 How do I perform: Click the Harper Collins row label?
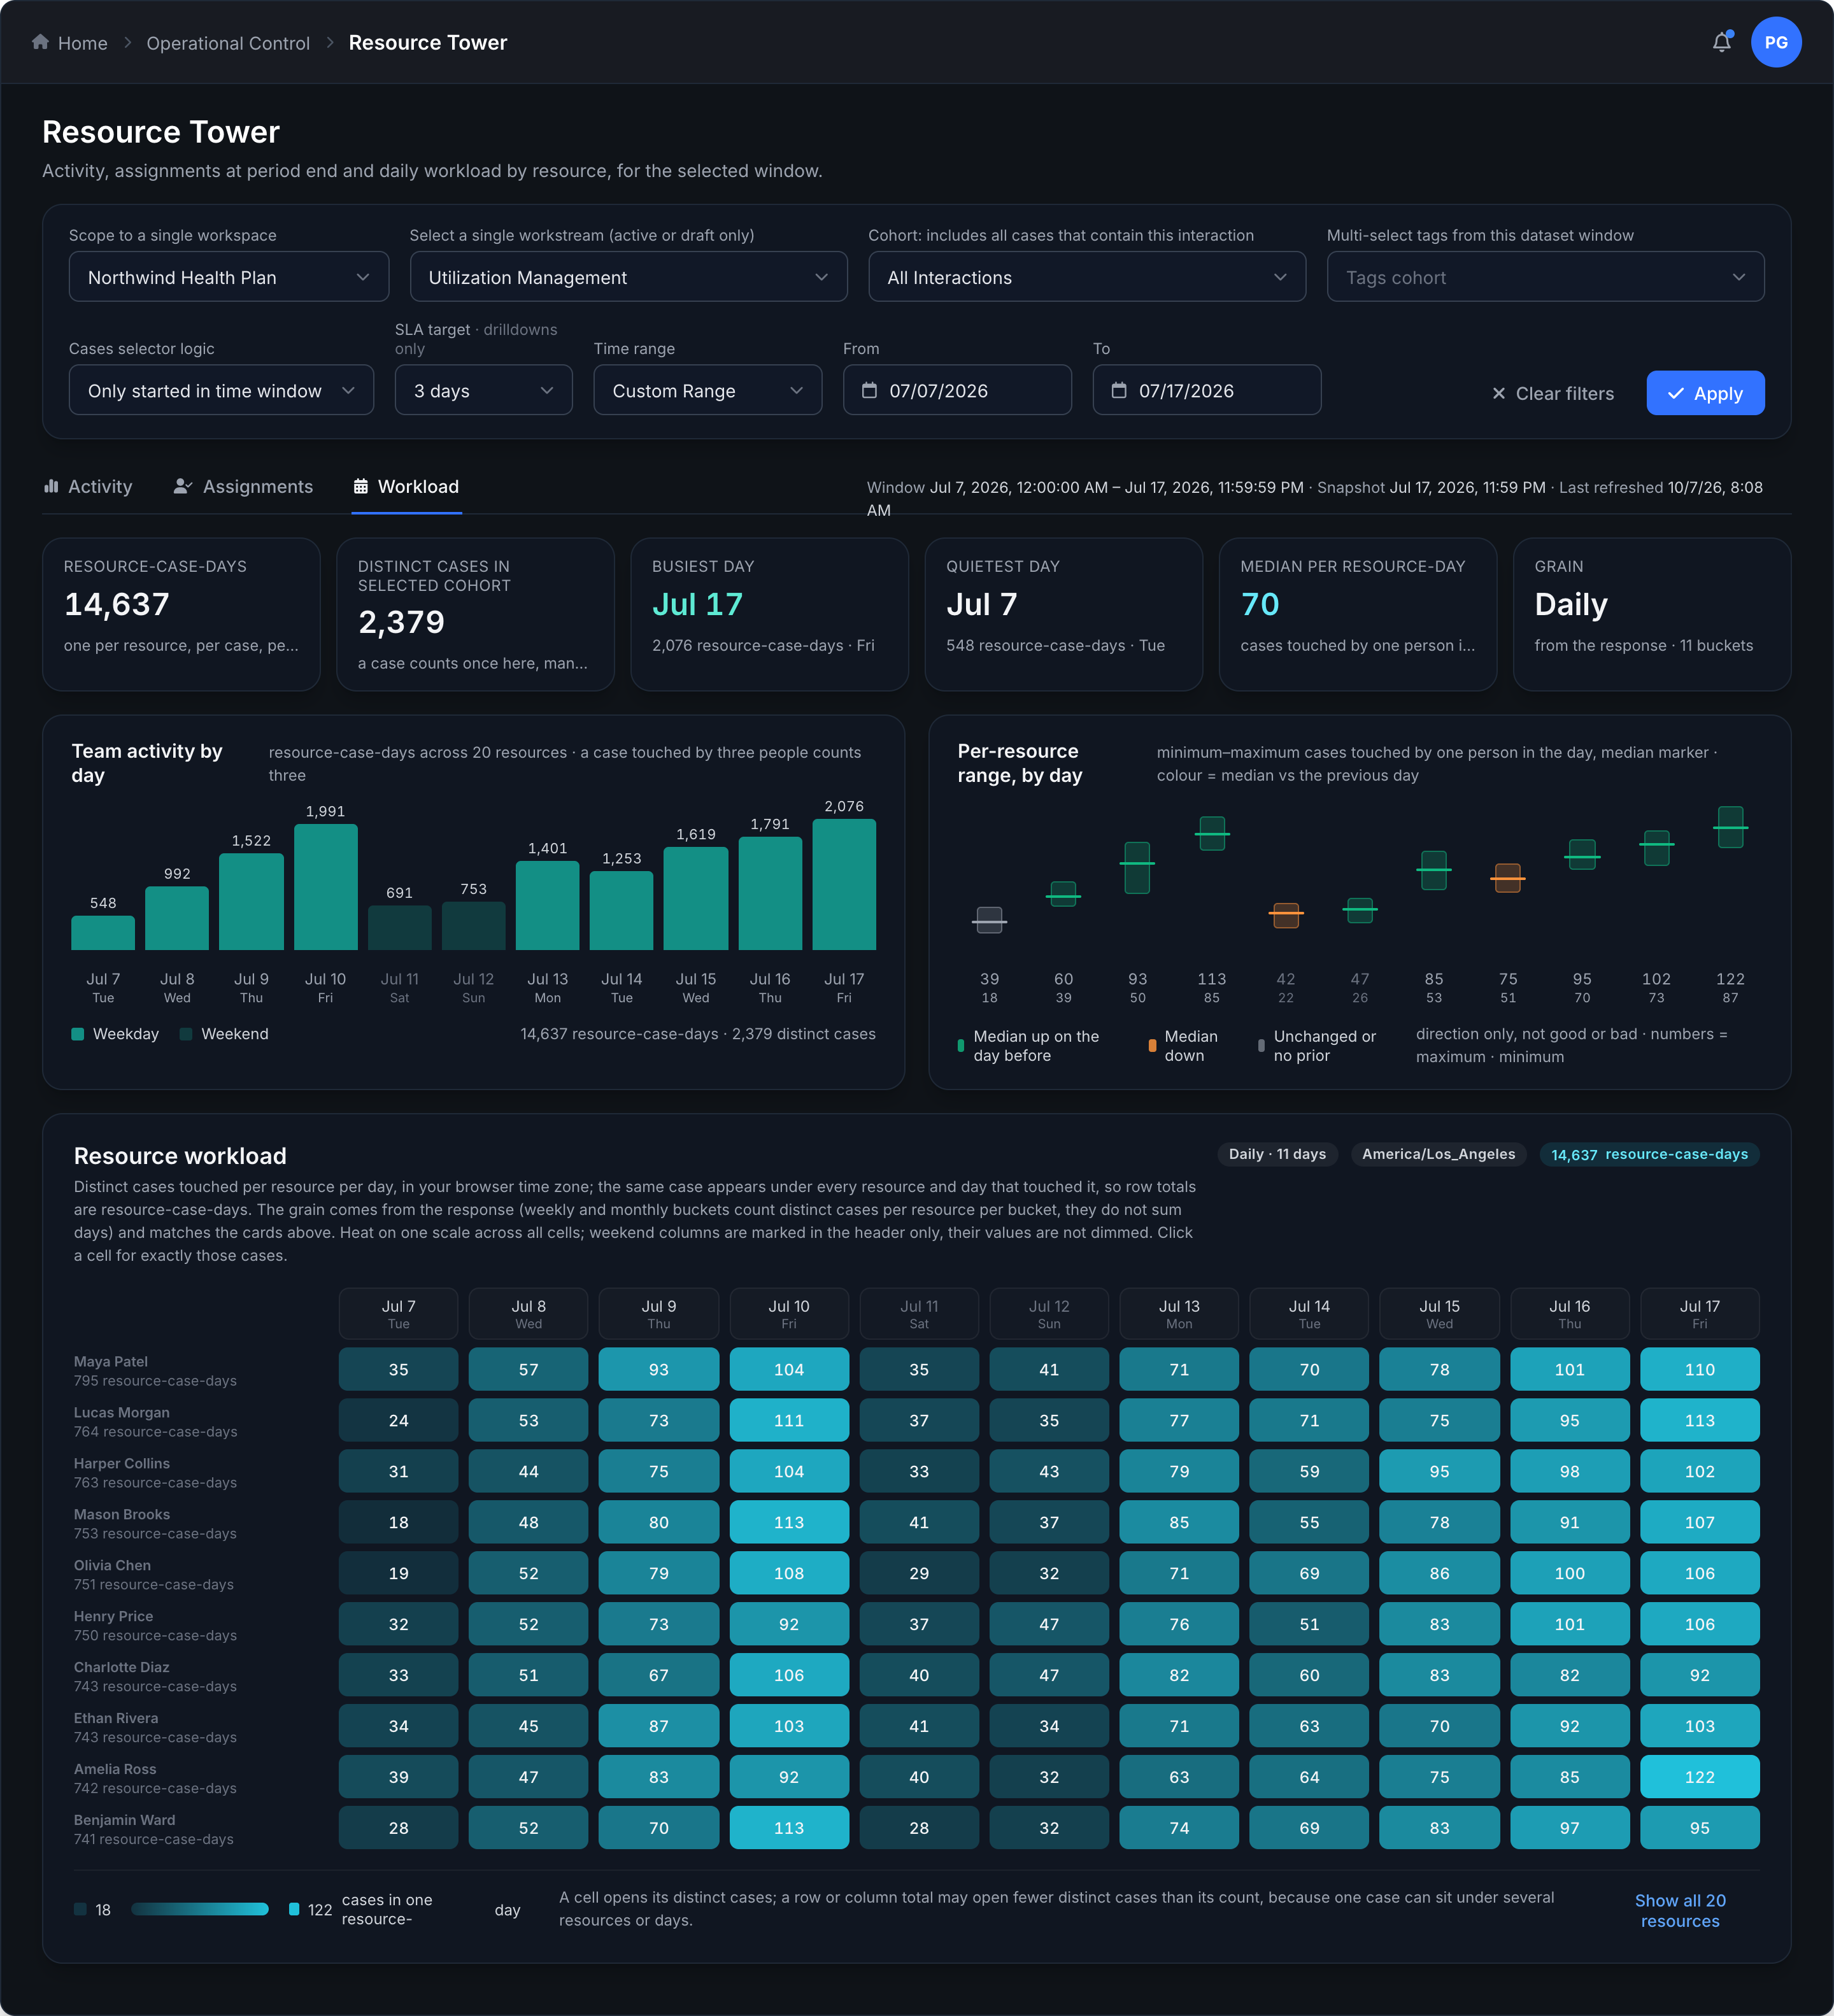pyautogui.click(x=155, y=1472)
